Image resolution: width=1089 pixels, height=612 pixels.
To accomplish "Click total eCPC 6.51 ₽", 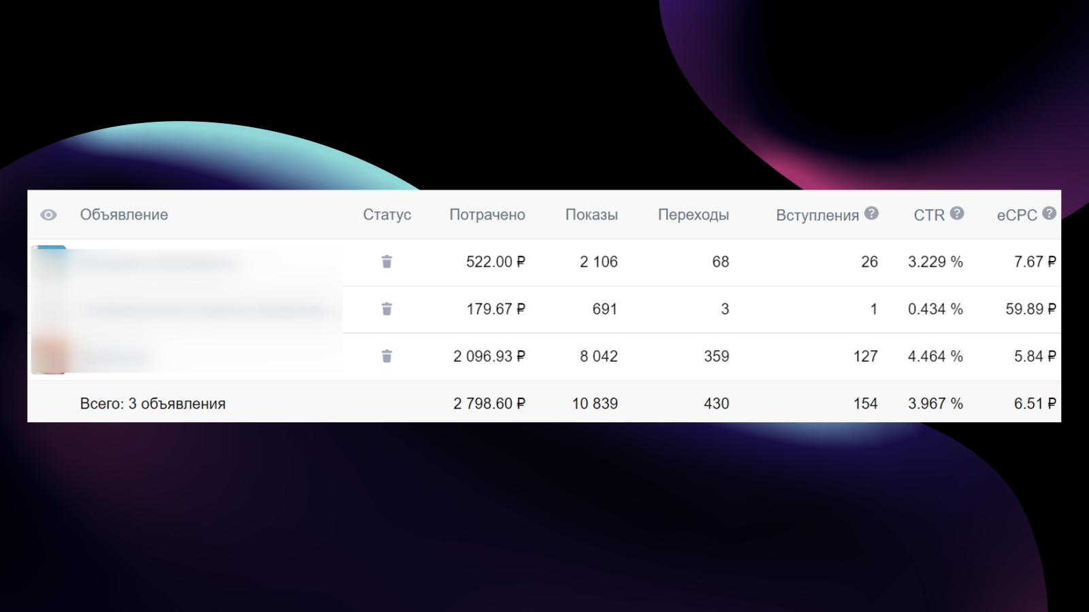I will [1035, 404].
